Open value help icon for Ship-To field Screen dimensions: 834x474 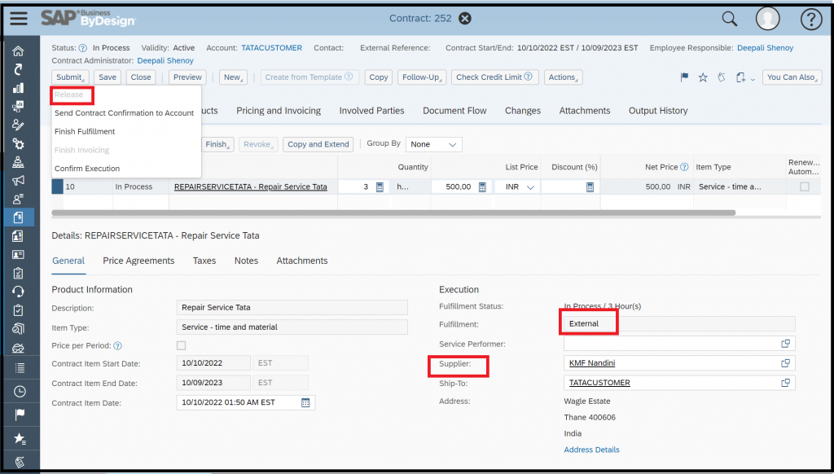(785, 383)
